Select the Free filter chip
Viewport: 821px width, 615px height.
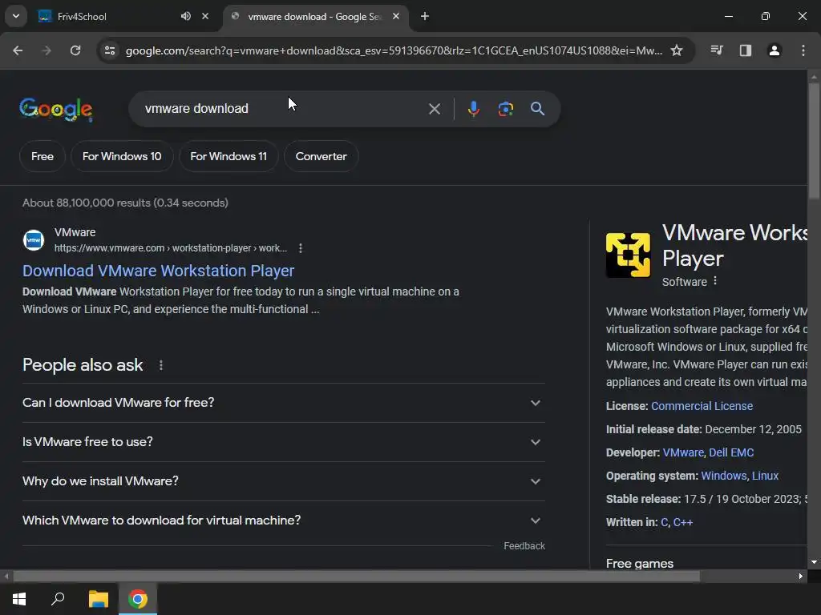42,156
